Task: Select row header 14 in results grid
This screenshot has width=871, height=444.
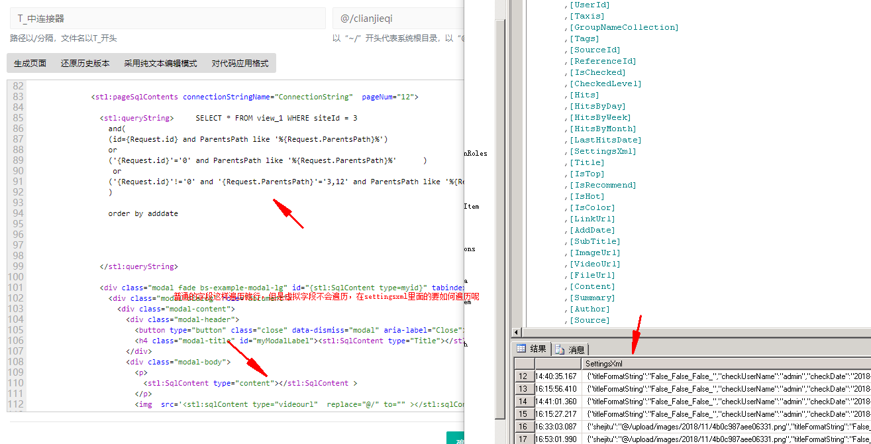Action: pyautogui.click(x=524, y=402)
